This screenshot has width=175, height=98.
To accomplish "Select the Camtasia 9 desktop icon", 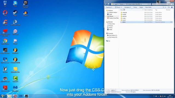I will click(x=15, y=79).
